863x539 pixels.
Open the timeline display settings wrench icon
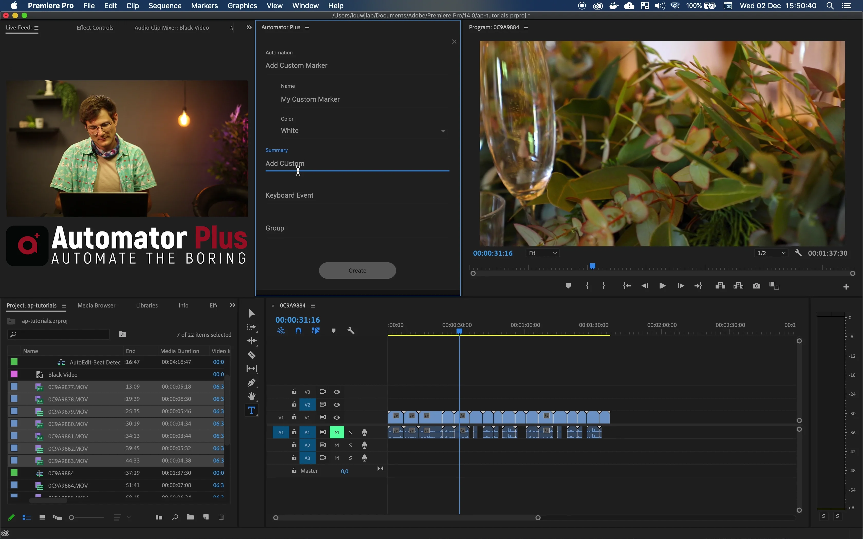[x=351, y=331]
